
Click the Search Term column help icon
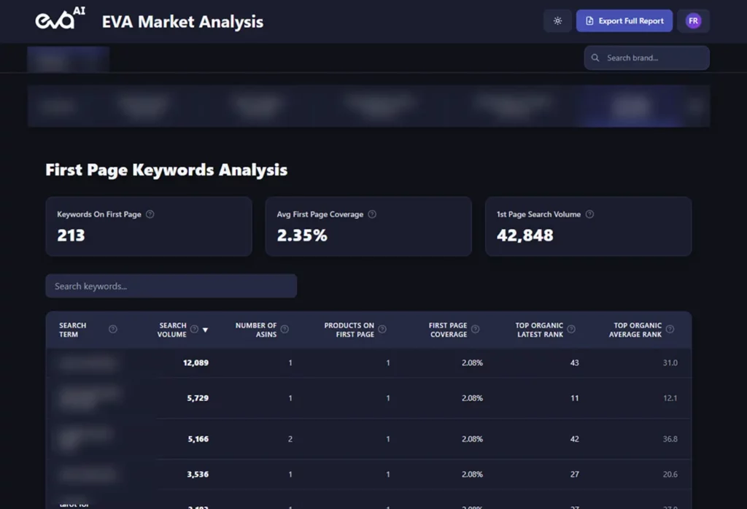113,330
